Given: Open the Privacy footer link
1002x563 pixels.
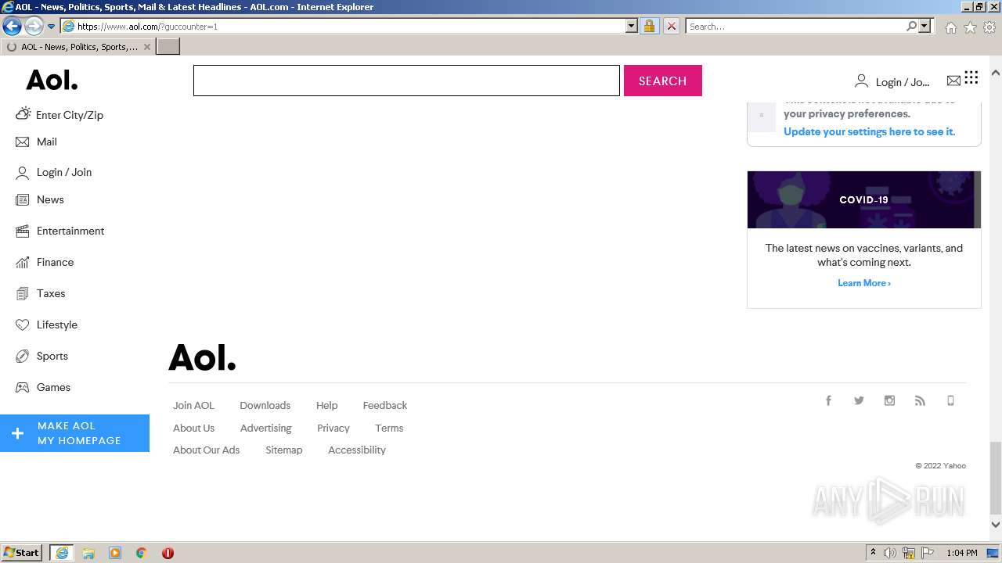Looking at the screenshot, I should click(333, 428).
